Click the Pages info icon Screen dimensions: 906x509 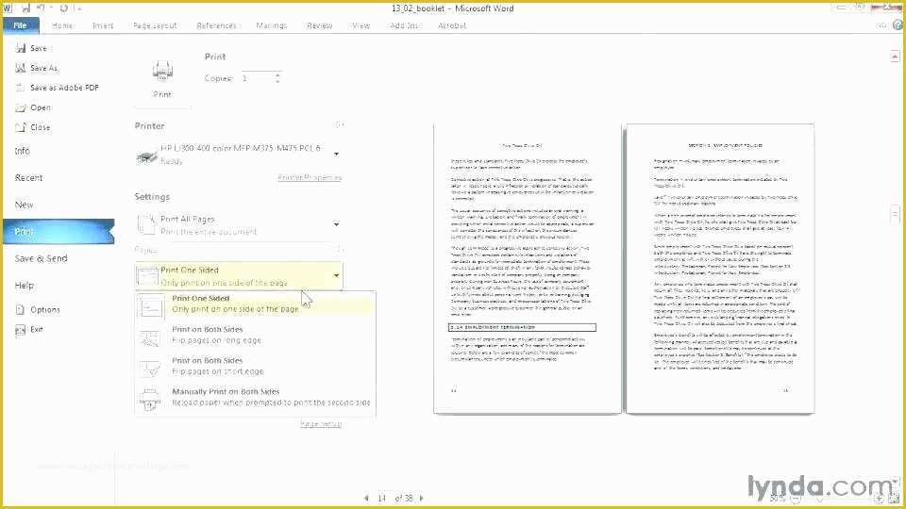coord(340,249)
